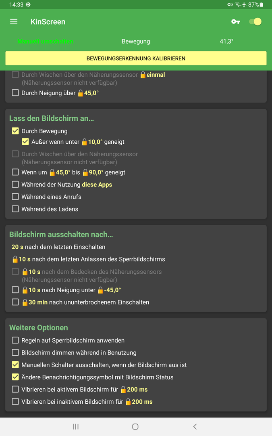Enable Während des Ladens checkbox
Image resolution: width=272 pixels, height=436 pixels.
click(x=15, y=209)
